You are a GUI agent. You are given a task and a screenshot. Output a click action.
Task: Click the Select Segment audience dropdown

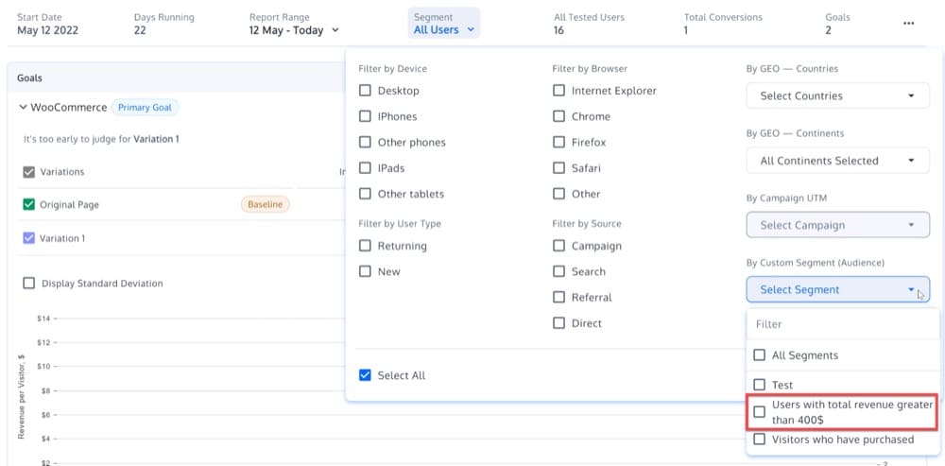click(x=837, y=290)
